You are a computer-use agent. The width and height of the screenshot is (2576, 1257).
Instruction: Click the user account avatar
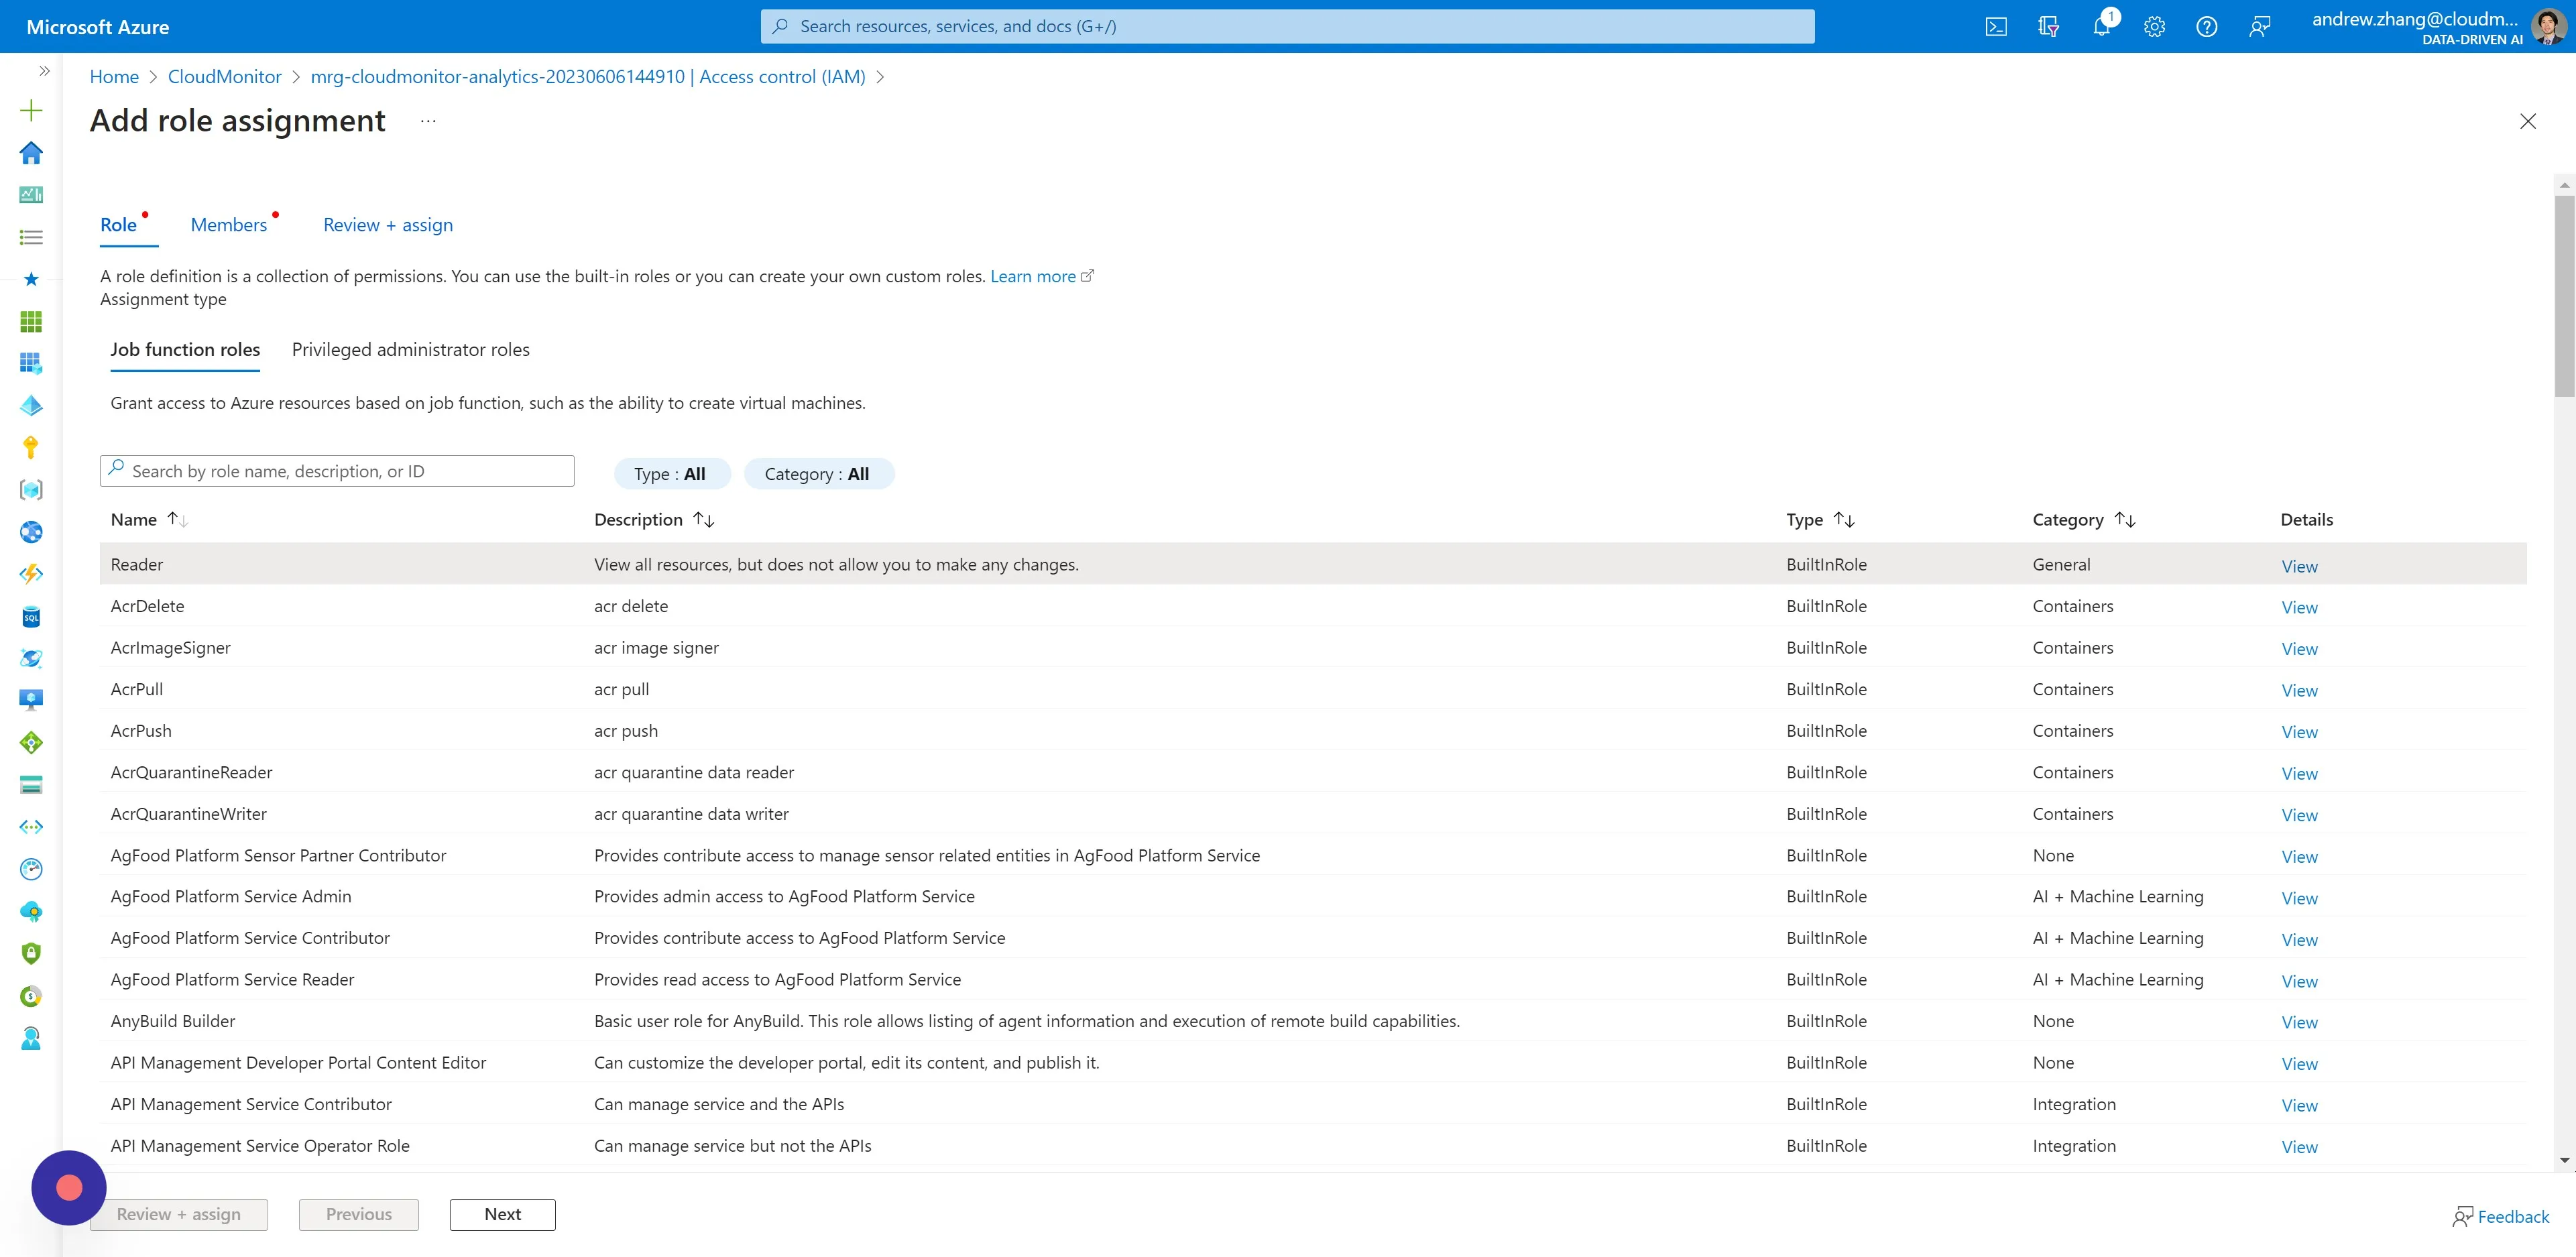tap(2548, 26)
